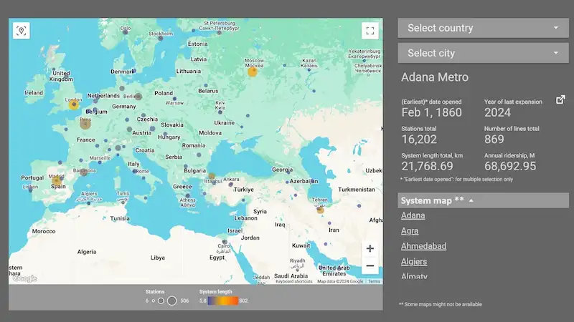Open map Keyboard shortcuts link
The image size is (574, 322).
click(294, 281)
